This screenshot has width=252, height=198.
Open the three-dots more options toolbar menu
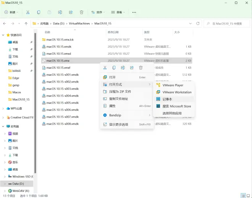[134, 12]
